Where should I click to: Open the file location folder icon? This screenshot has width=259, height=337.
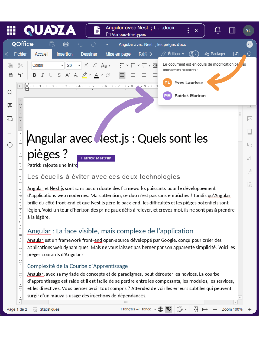[236, 54]
